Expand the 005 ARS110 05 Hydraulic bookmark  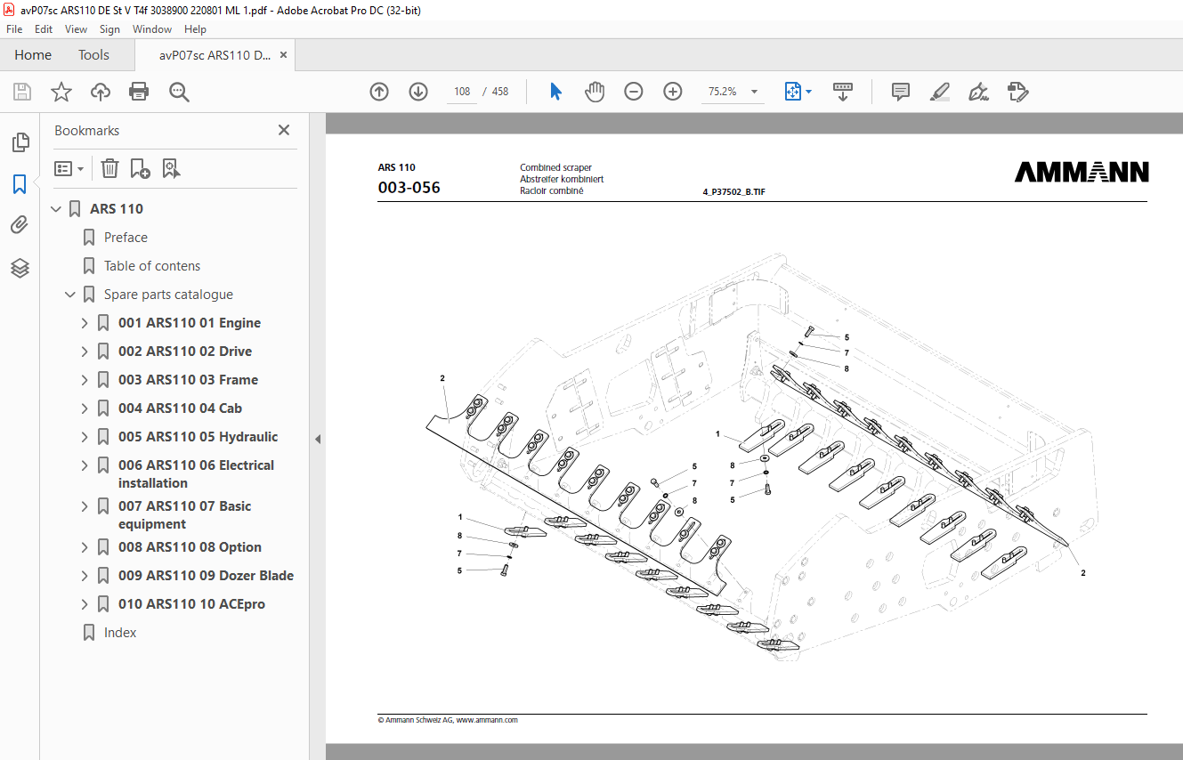pyautogui.click(x=85, y=437)
